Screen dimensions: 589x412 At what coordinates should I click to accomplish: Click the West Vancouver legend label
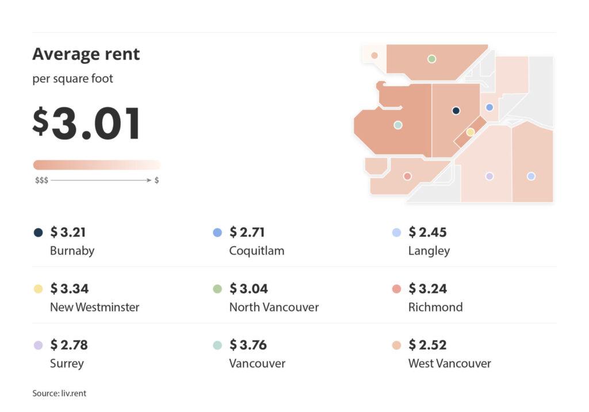pyautogui.click(x=450, y=363)
